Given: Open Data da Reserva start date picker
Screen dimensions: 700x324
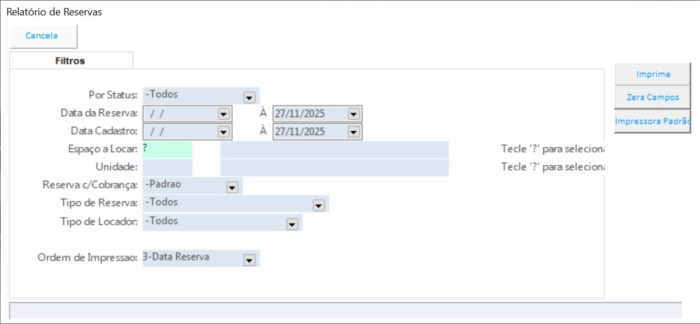Looking at the screenshot, I should (x=223, y=114).
